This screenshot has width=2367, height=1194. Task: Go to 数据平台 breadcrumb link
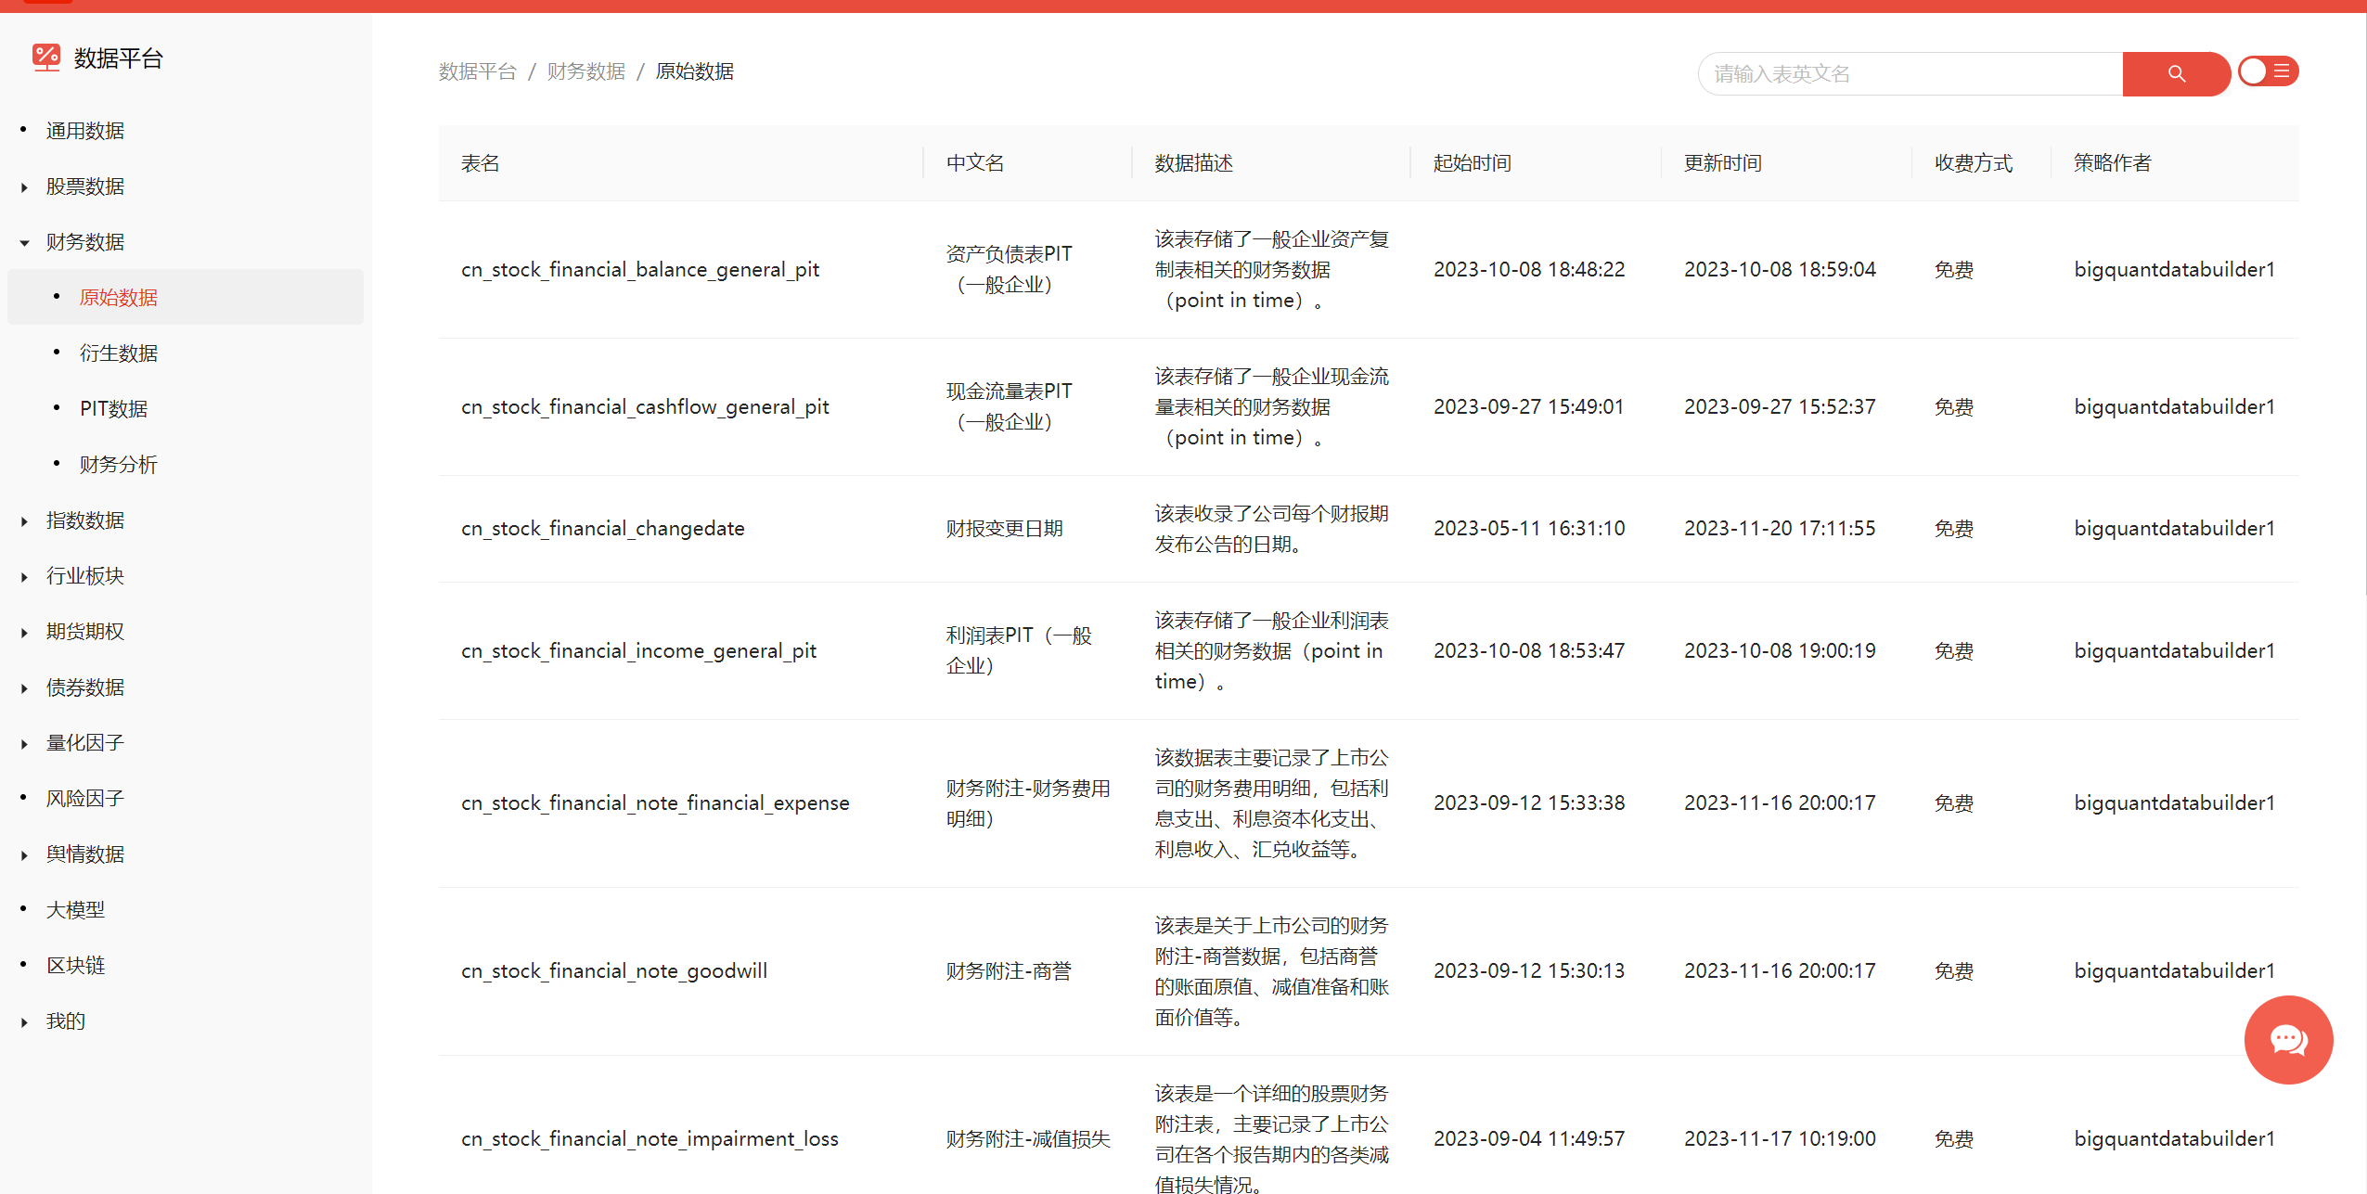(477, 71)
